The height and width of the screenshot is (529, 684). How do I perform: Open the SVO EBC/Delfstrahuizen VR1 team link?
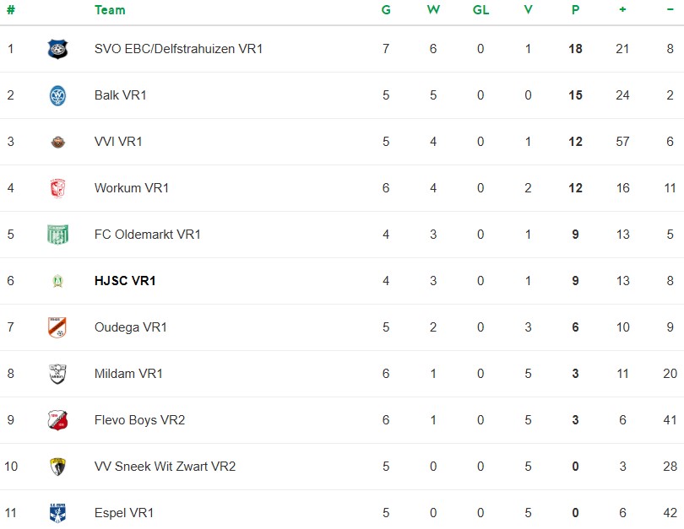[178, 49]
